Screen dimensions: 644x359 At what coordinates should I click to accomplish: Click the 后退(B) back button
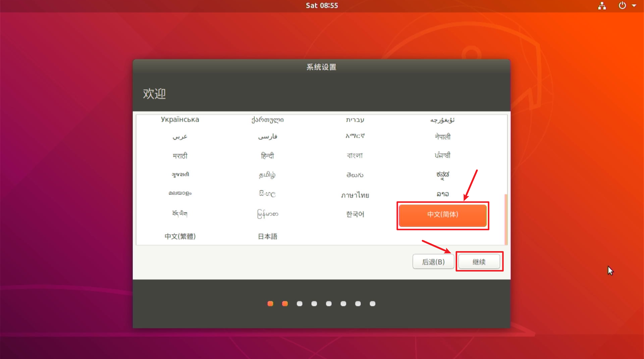click(433, 262)
